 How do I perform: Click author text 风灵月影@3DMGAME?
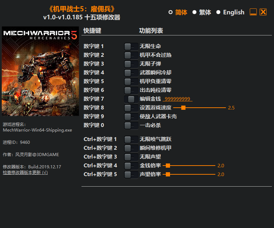pos(37,155)
